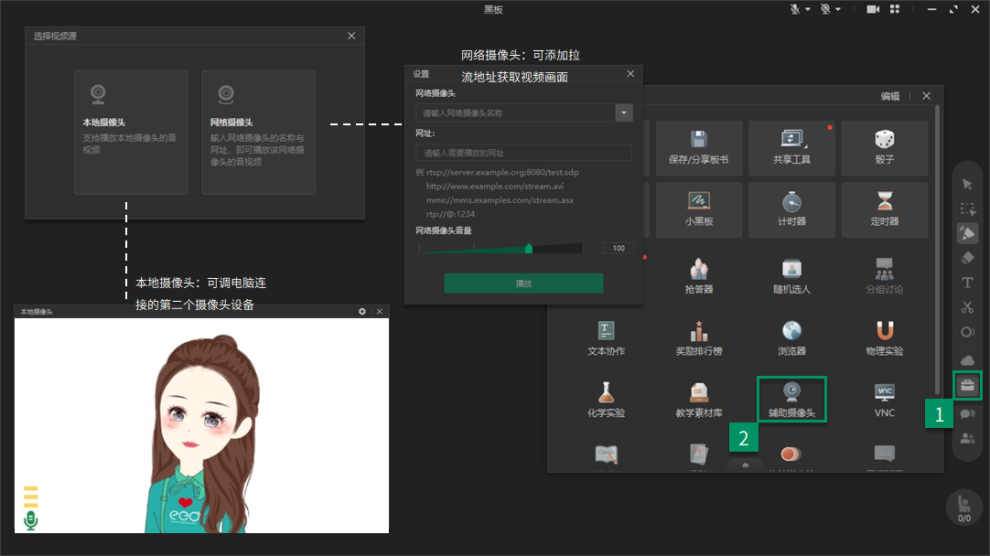This screenshot has width=990, height=556.
Task: Select the pen drawing tool in right toolbar
Action: [x=967, y=233]
